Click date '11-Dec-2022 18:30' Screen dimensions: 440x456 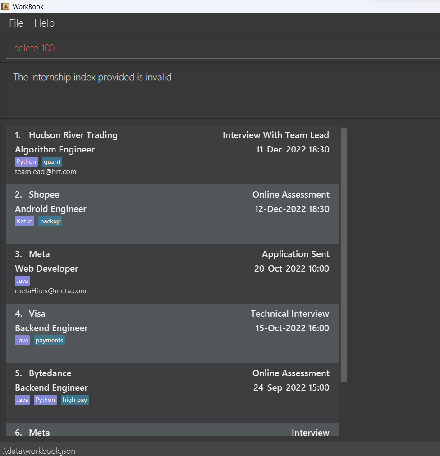293,149
